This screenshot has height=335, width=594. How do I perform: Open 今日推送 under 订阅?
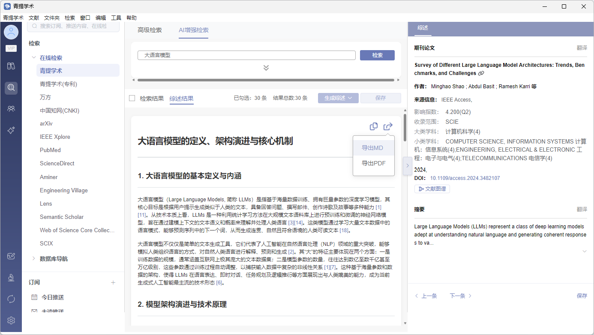pyautogui.click(x=53, y=297)
